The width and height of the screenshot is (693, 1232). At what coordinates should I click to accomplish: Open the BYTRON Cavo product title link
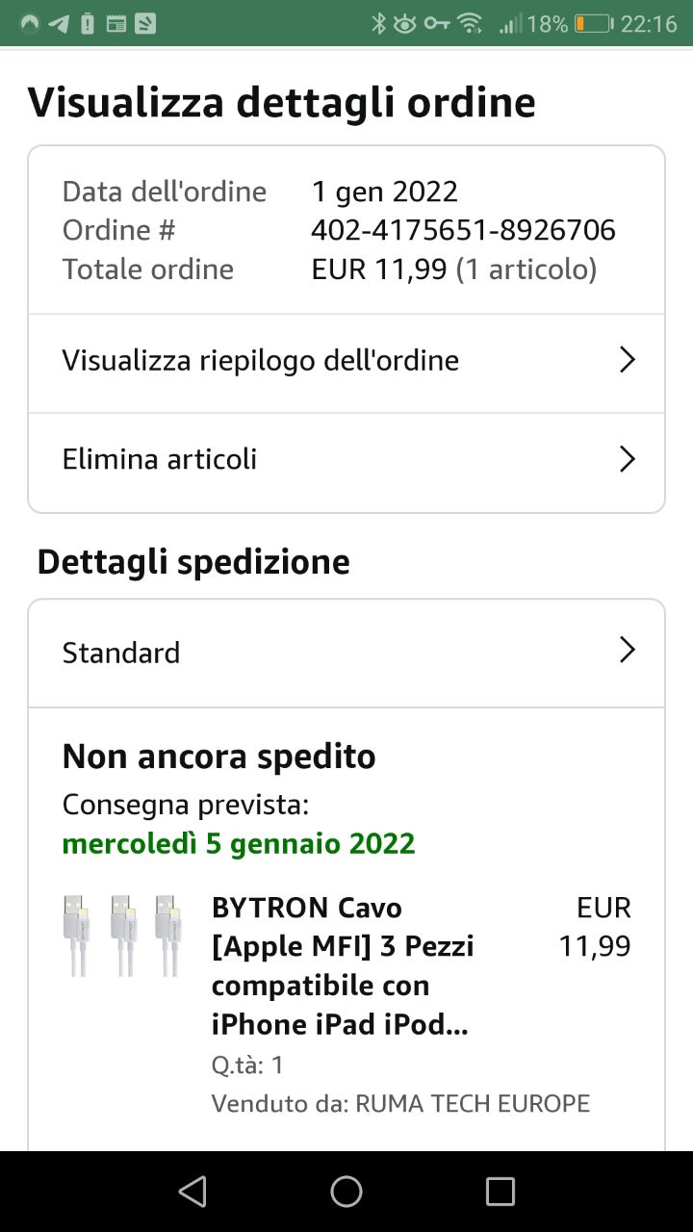343,965
